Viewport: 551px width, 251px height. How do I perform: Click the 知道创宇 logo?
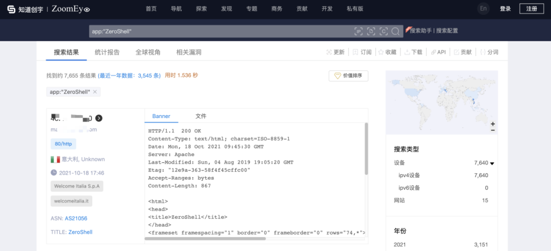point(26,10)
